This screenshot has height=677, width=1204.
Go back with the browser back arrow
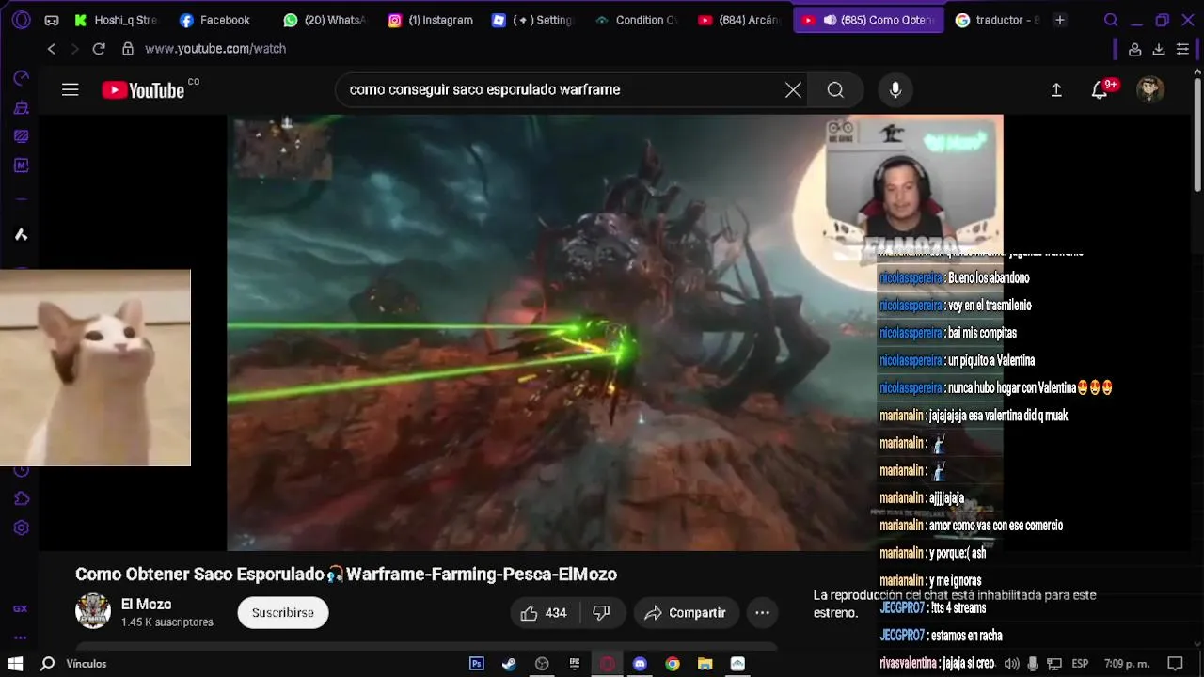click(52, 49)
